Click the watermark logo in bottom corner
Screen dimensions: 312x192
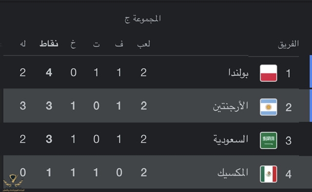click(x=13, y=182)
